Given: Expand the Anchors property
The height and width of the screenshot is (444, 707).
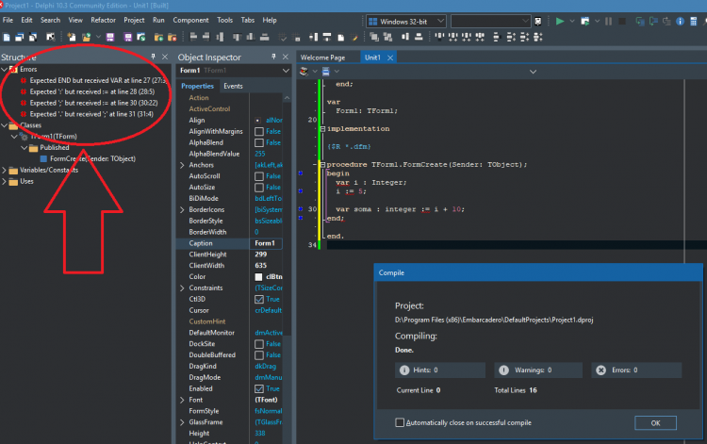Looking at the screenshot, I should point(182,165).
